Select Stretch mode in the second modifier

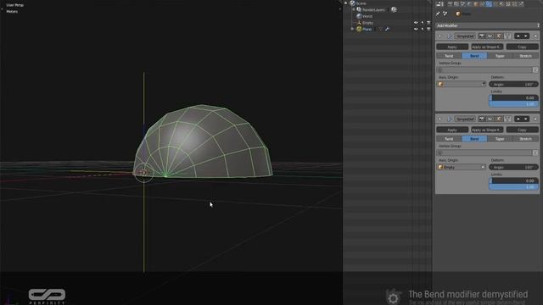tap(526, 139)
